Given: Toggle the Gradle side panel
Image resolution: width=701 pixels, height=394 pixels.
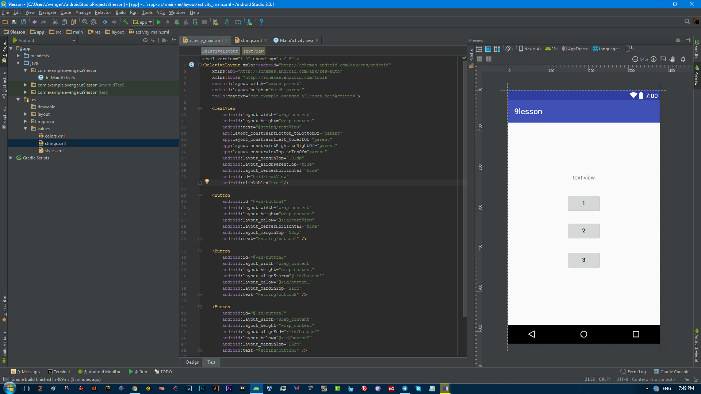Looking at the screenshot, I should click(697, 49).
